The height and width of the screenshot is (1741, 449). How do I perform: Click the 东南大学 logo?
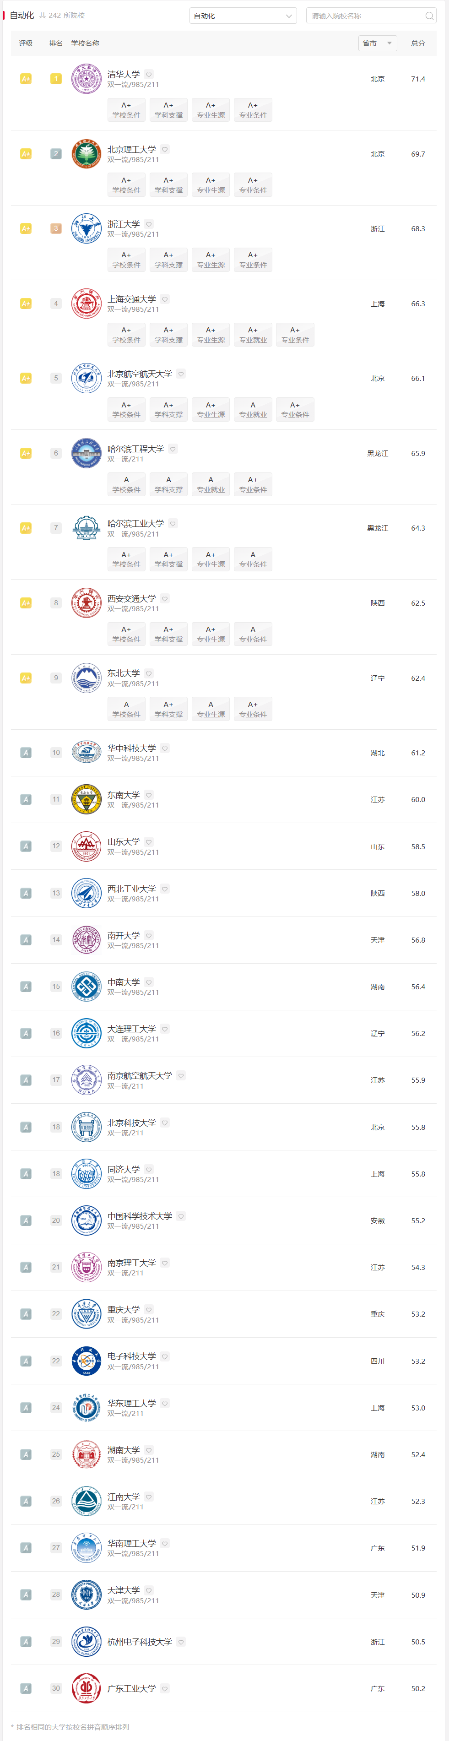(x=87, y=799)
